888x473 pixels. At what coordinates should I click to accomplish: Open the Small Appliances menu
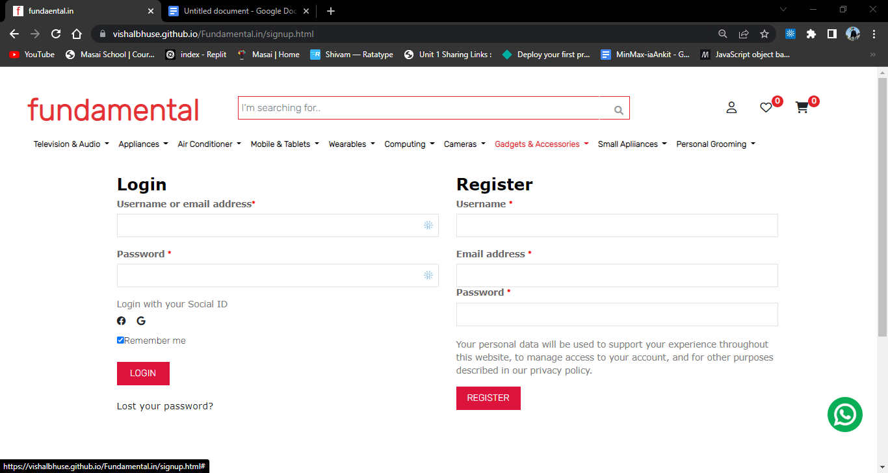[633, 144]
